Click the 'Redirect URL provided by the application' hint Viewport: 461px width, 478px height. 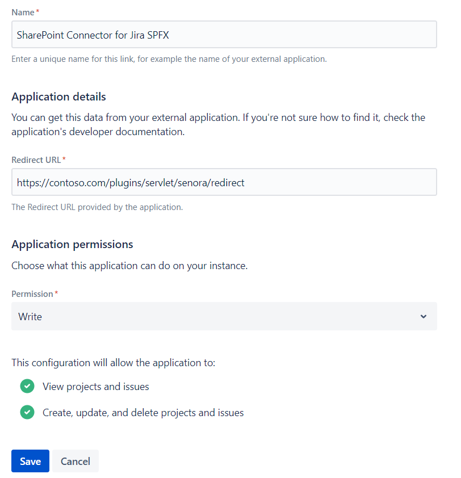pos(97,207)
